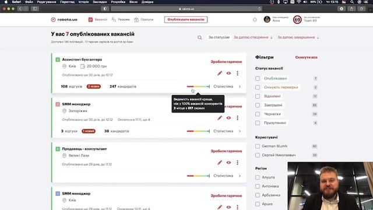Click visibility bar of Продавець - консультант

tap(198, 176)
